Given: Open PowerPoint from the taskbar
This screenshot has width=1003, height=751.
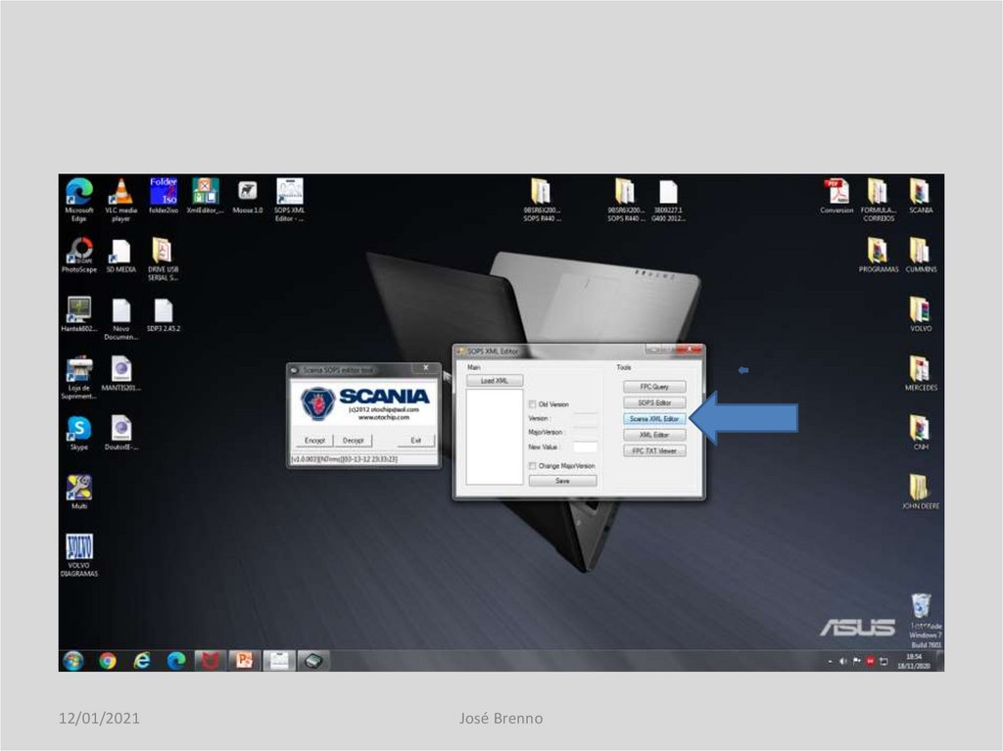Looking at the screenshot, I should pos(244,660).
